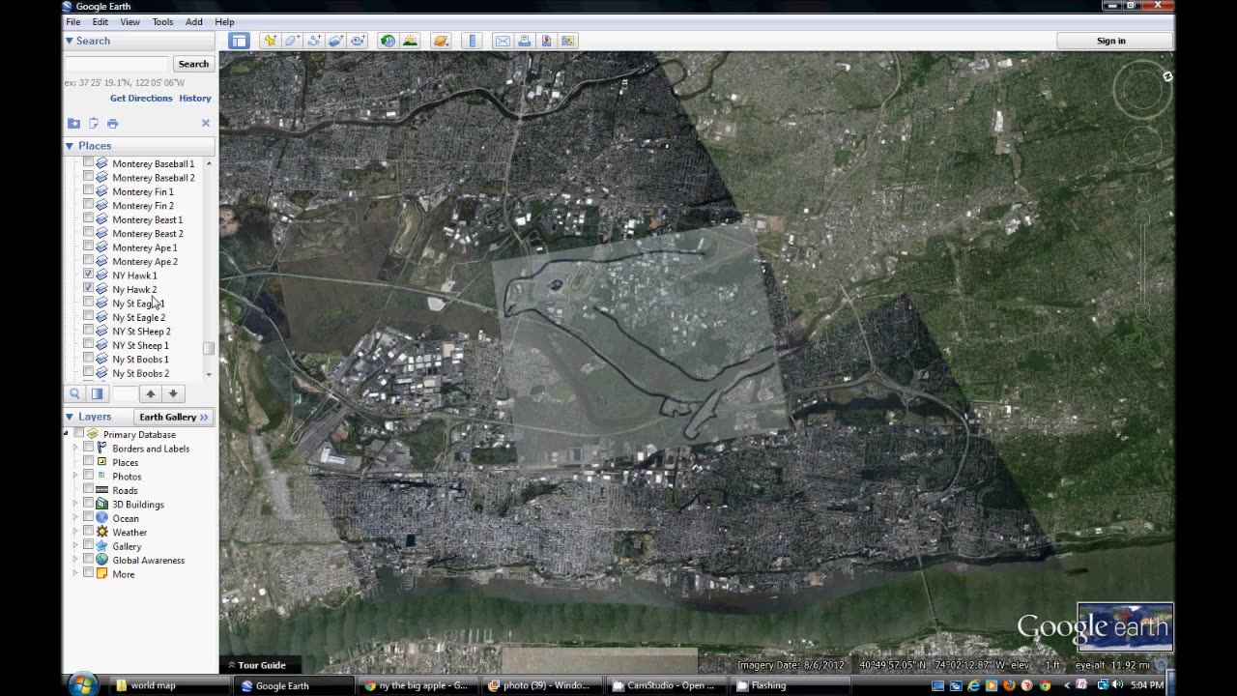Check the Monterey Fin 1 checkbox
This screenshot has height=696, width=1237.
(89, 190)
